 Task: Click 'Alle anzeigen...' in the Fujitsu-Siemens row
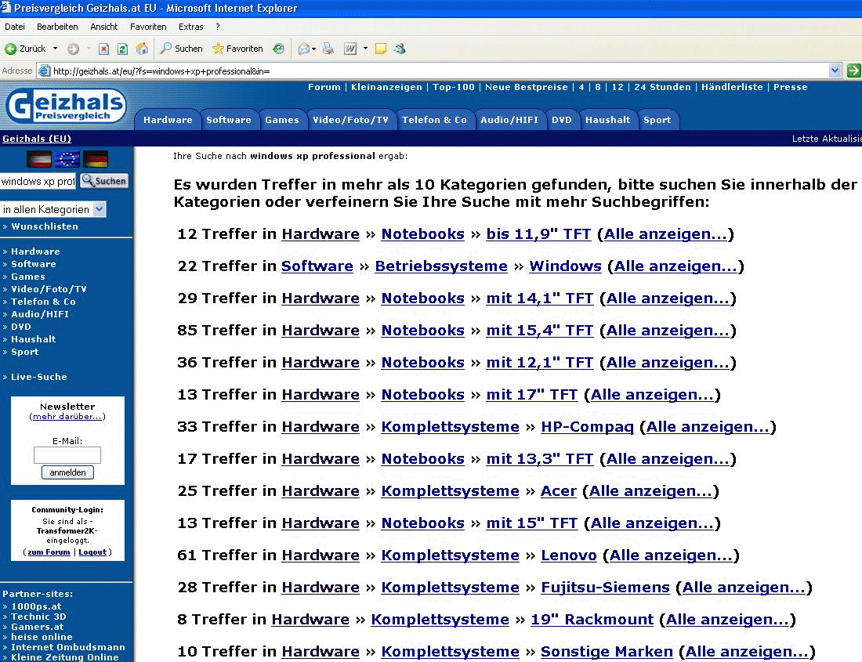tap(743, 588)
